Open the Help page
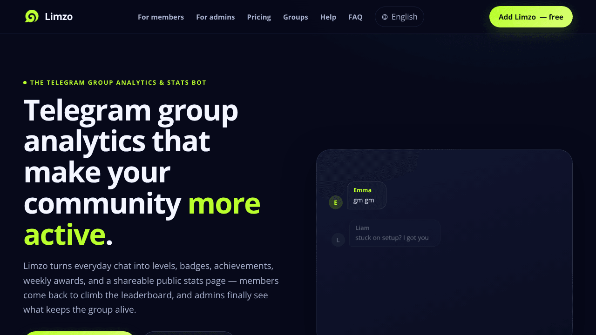This screenshot has width=596, height=335. pyautogui.click(x=328, y=17)
